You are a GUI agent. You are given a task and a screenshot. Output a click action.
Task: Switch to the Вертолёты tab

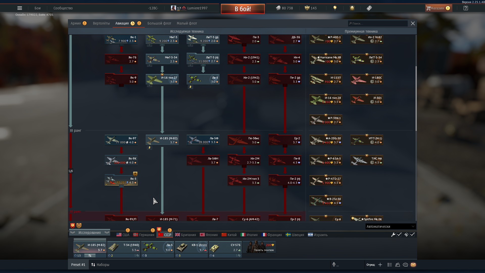[101, 23]
